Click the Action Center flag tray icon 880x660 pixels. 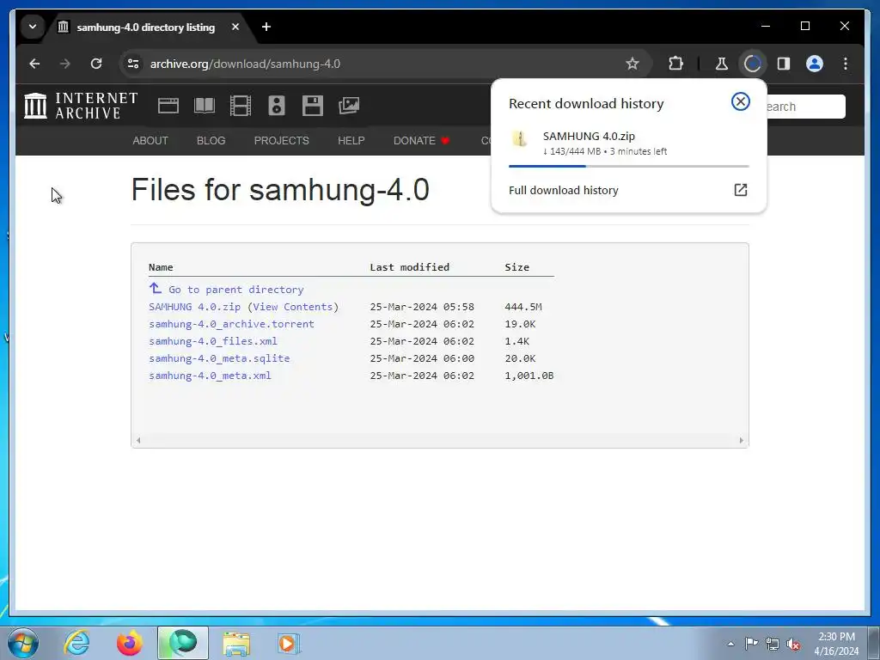coord(751,644)
